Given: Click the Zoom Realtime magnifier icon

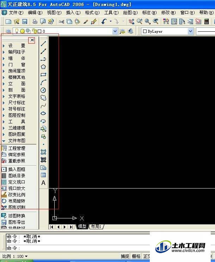Looking at the screenshot, I should point(140,21).
